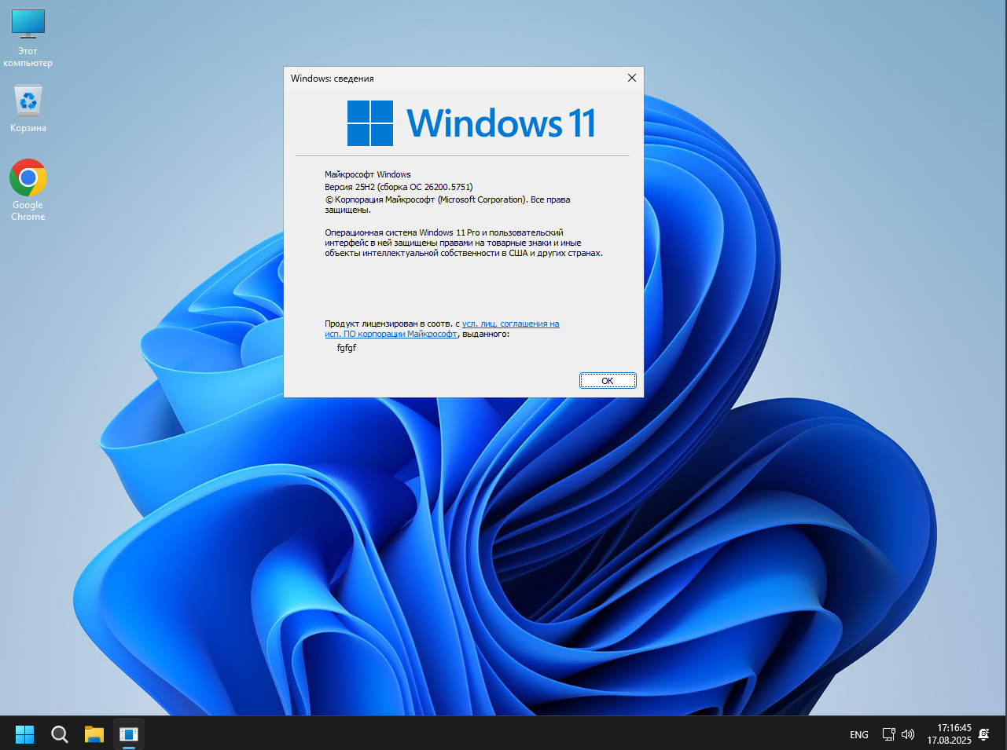Screen dimensions: 1007x750
Task: Open the volume speaker tray icon
Action: (908, 734)
